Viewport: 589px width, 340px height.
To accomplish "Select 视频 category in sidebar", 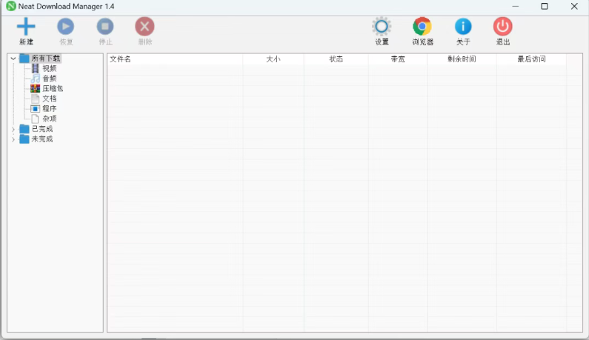I will coord(49,68).
